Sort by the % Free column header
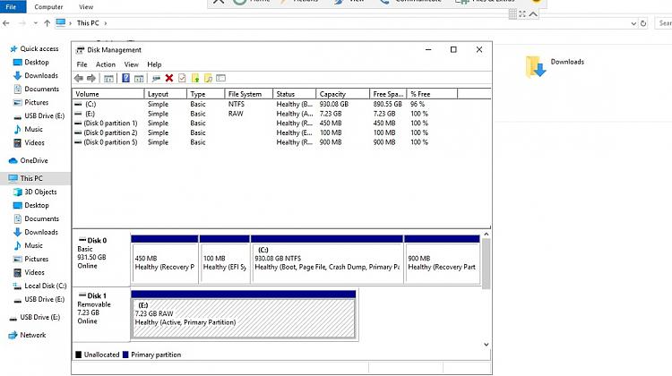The width and height of the screenshot is (672, 376). (432, 94)
